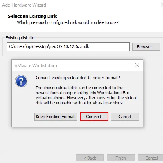This screenshot has width=163, height=163.
Task: Click the existing disk file path field
Action: (x=68, y=47)
